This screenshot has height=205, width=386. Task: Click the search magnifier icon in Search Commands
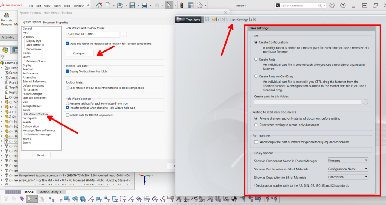pos(320,5)
